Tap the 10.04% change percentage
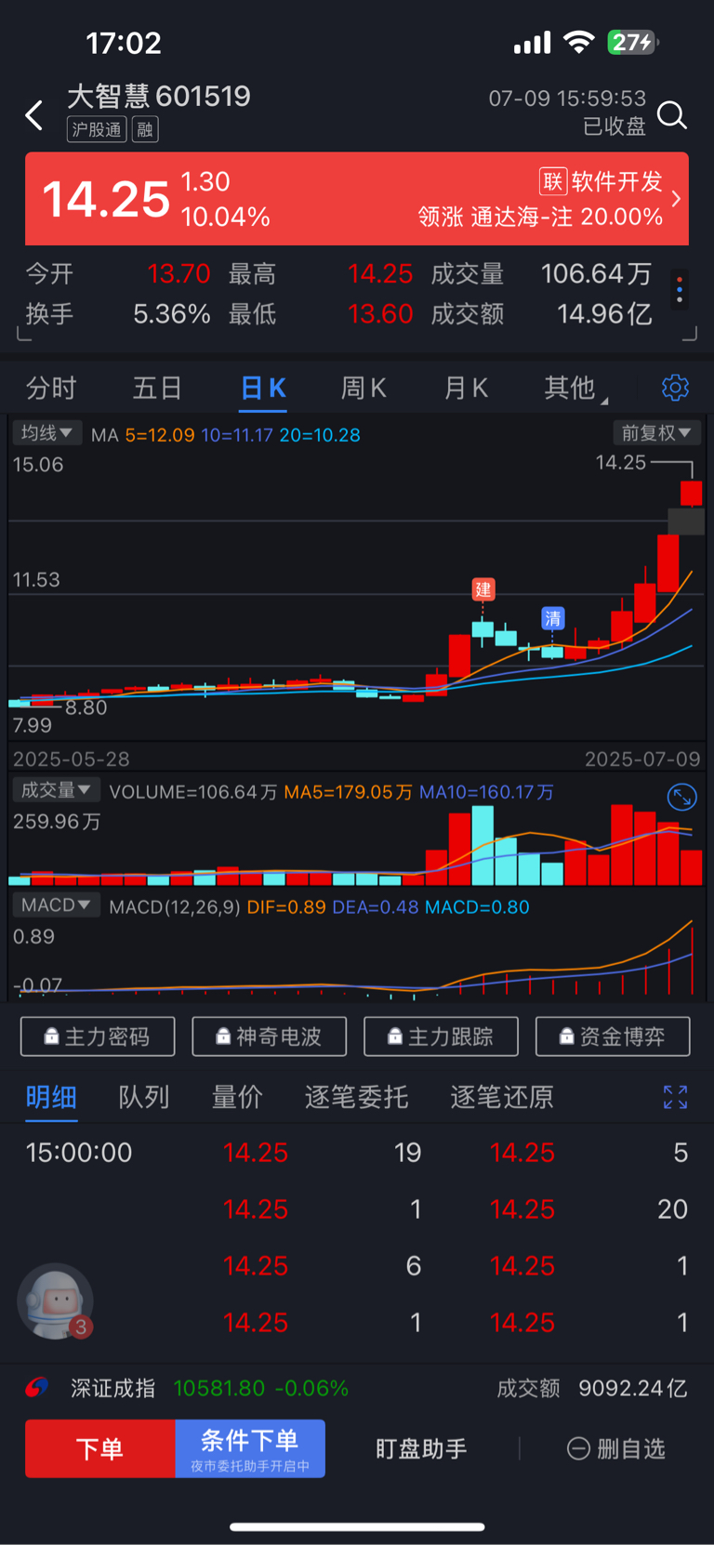Image resolution: width=714 pixels, height=1545 pixels. [225, 218]
